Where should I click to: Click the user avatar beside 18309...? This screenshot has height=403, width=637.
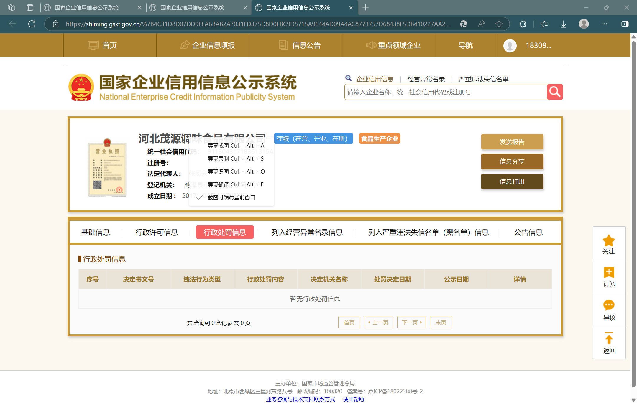(510, 45)
